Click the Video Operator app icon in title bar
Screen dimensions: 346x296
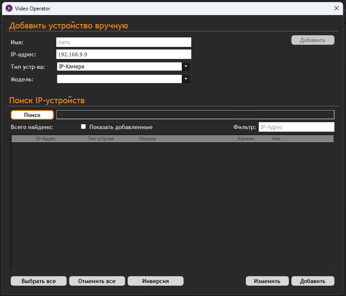[9, 8]
